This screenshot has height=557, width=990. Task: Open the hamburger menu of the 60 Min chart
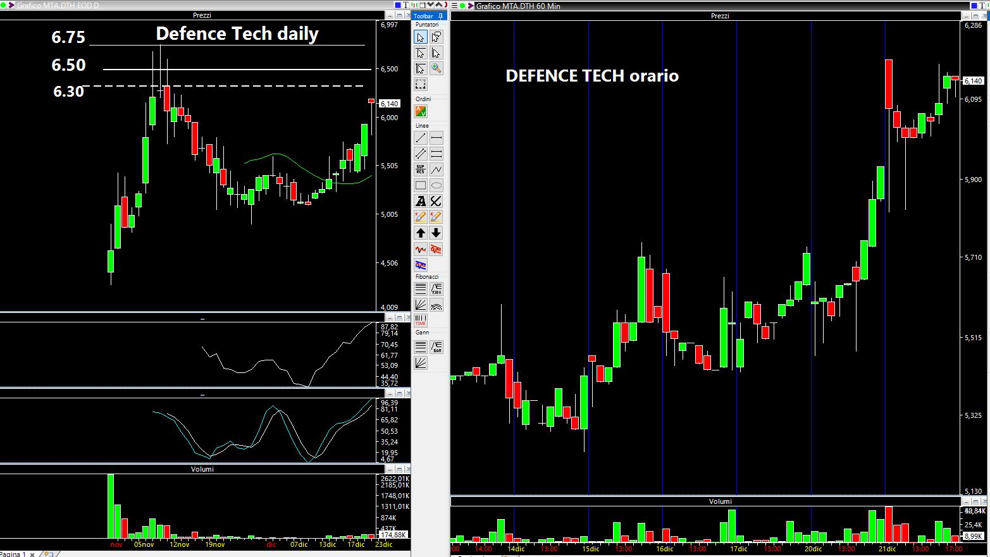click(454, 6)
